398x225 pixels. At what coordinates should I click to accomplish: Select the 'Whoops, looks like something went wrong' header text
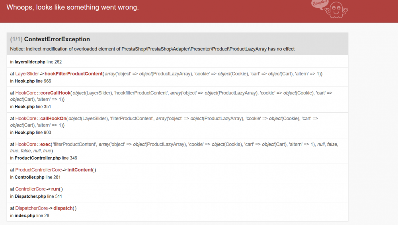point(73,8)
